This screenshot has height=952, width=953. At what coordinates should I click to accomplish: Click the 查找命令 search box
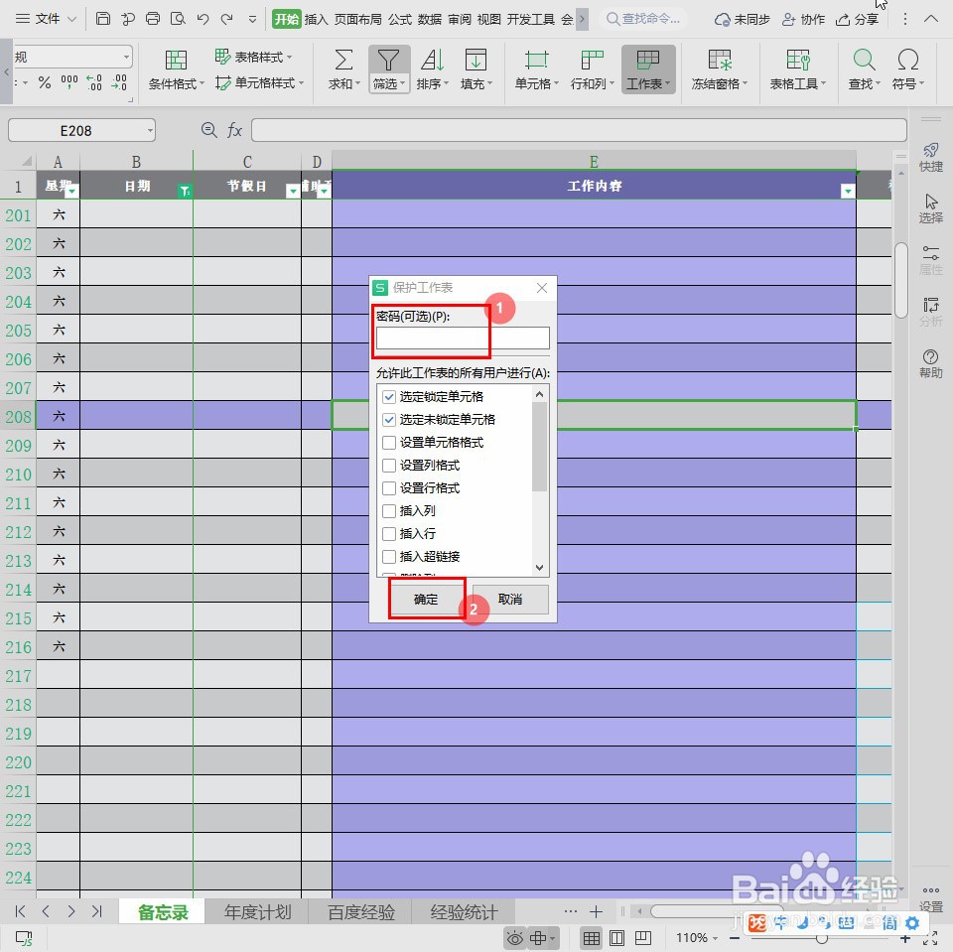pyautogui.click(x=644, y=20)
